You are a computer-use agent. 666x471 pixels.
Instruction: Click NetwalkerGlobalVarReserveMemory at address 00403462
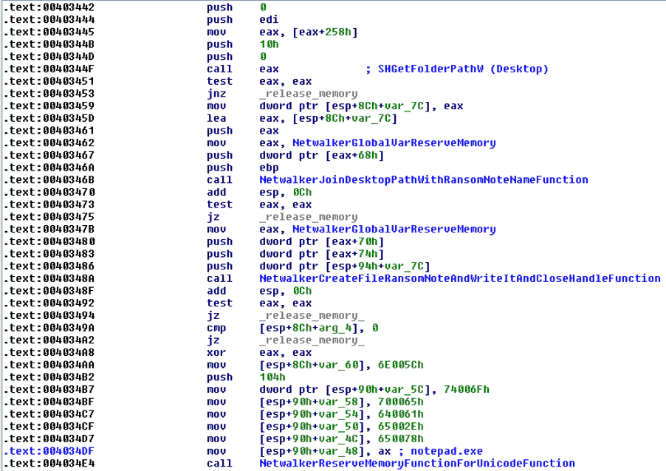click(394, 142)
